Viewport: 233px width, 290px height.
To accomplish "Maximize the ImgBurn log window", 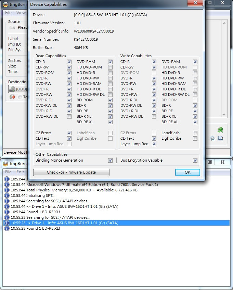I will (210, 162).
